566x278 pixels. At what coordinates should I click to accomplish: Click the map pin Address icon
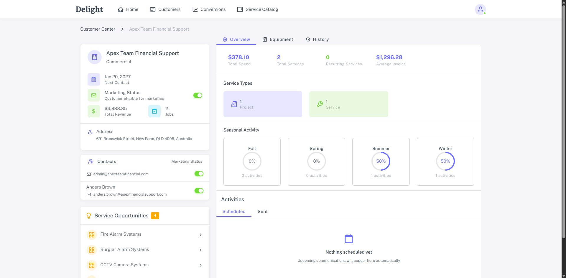[x=90, y=132]
